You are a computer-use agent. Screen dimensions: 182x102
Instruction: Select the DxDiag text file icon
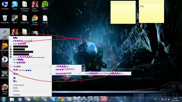[45, 19]
